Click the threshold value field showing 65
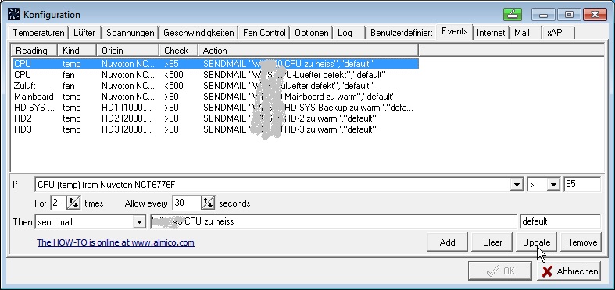615x290 pixels. click(582, 184)
